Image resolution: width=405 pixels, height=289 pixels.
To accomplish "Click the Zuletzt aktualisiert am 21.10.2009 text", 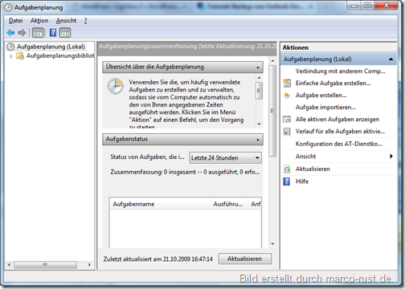I will [157, 259].
